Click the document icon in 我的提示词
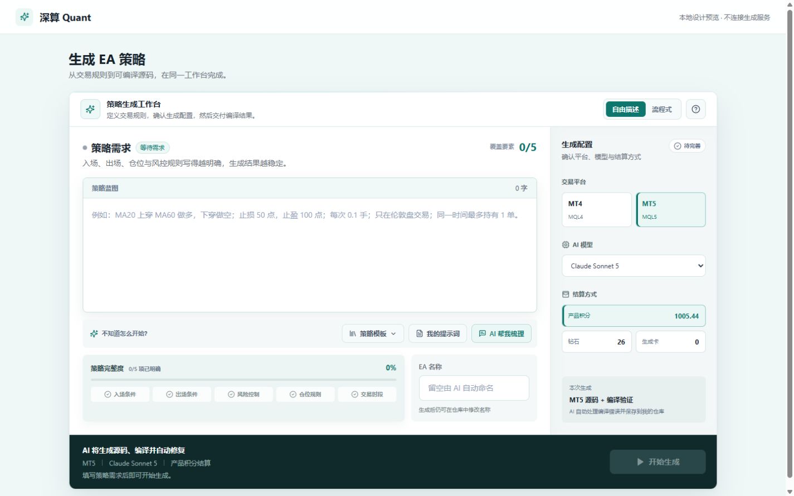The height and width of the screenshot is (496, 794). 420,334
